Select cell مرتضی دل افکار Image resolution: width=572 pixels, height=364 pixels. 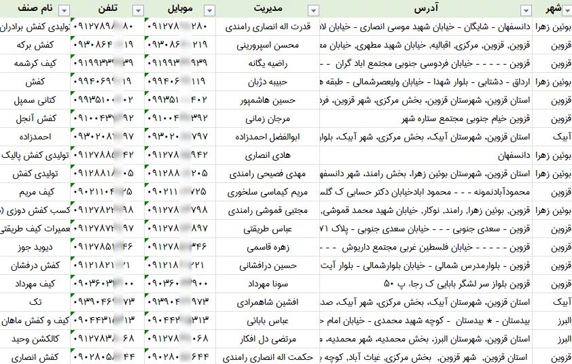[x=268, y=339]
